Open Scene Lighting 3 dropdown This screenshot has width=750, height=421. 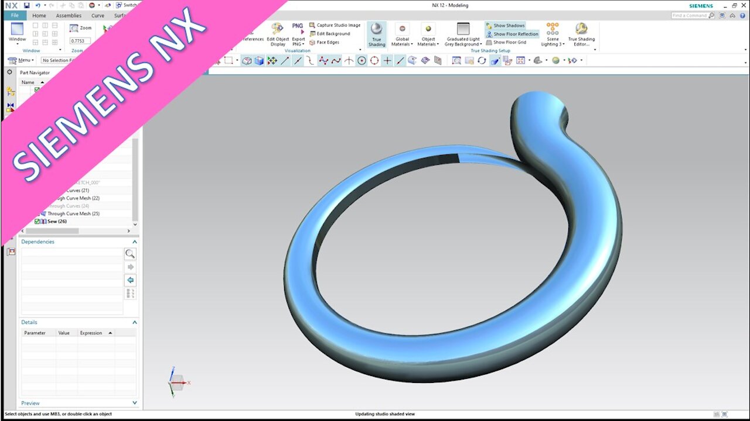click(x=553, y=34)
